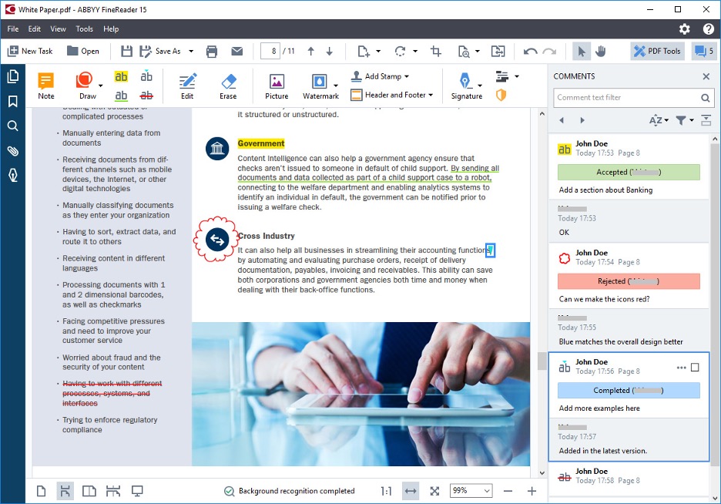Click the Print icon
Image resolution: width=721 pixels, height=504 pixels.
pos(212,52)
